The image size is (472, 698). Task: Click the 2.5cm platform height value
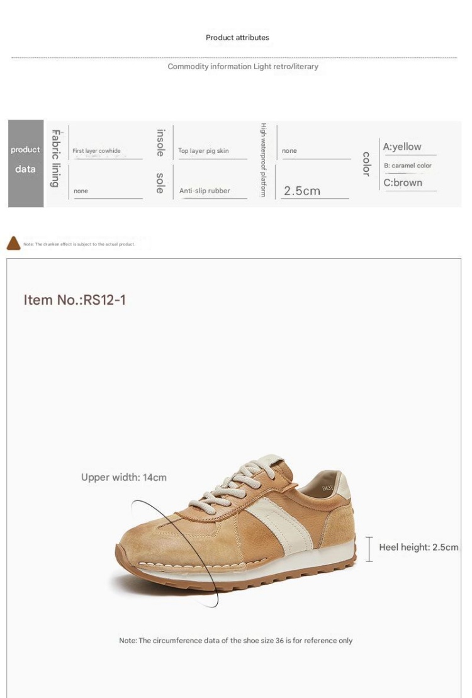click(x=302, y=191)
